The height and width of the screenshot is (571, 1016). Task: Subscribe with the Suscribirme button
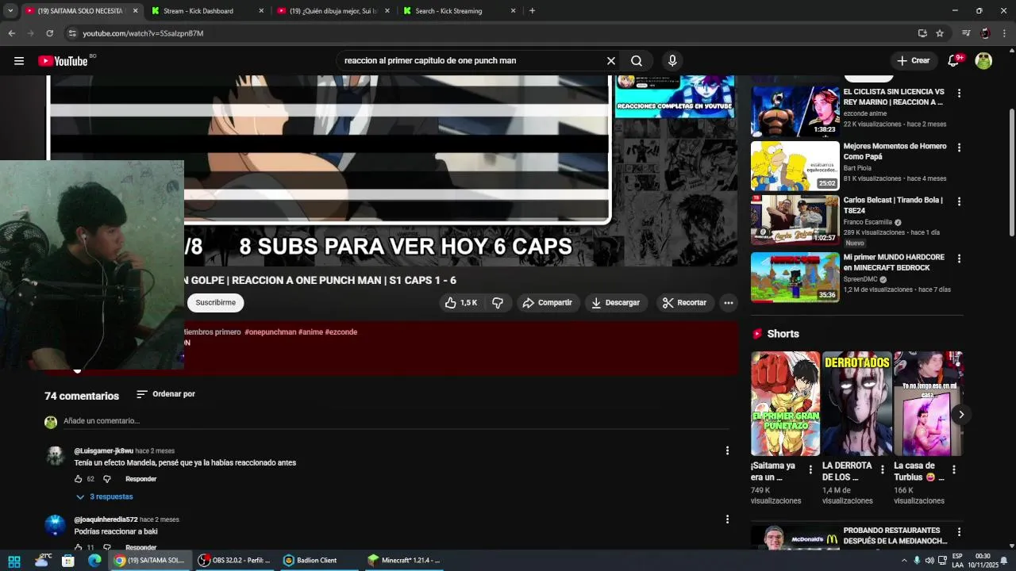pyautogui.click(x=216, y=303)
